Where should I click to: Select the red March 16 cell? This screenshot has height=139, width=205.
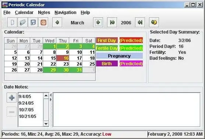tap(63, 58)
